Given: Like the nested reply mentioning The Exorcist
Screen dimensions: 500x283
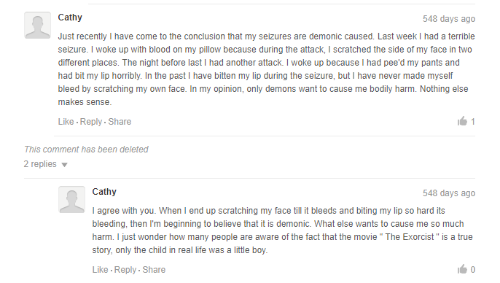Looking at the screenshot, I should (x=100, y=270).
